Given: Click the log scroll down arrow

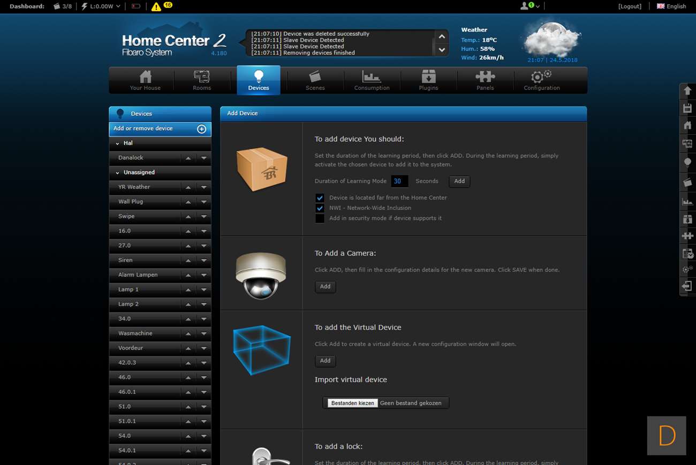Looking at the screenshot, I should pyautogui.click(x=442, y=50).
